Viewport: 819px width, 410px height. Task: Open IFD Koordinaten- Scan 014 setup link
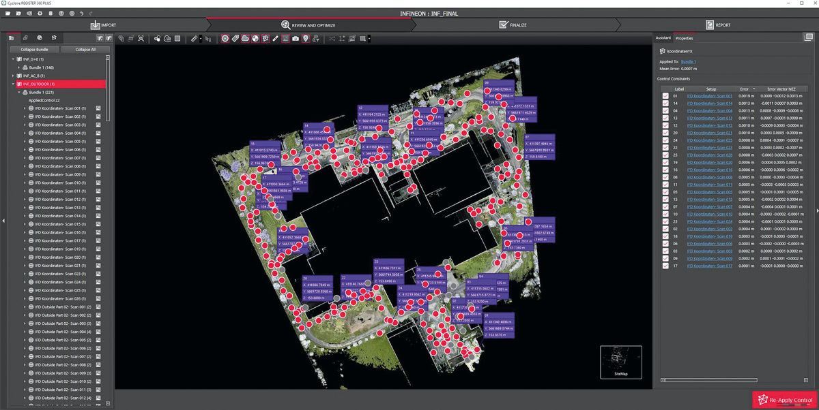tap(710, 104)
